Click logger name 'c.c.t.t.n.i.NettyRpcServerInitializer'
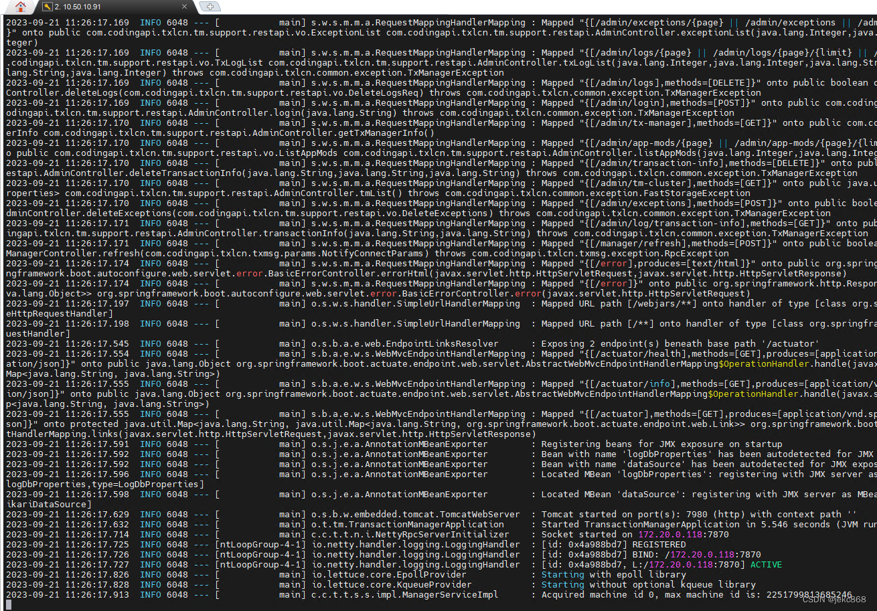The height and width of the screenshot is (611, 877). point(410,535)
